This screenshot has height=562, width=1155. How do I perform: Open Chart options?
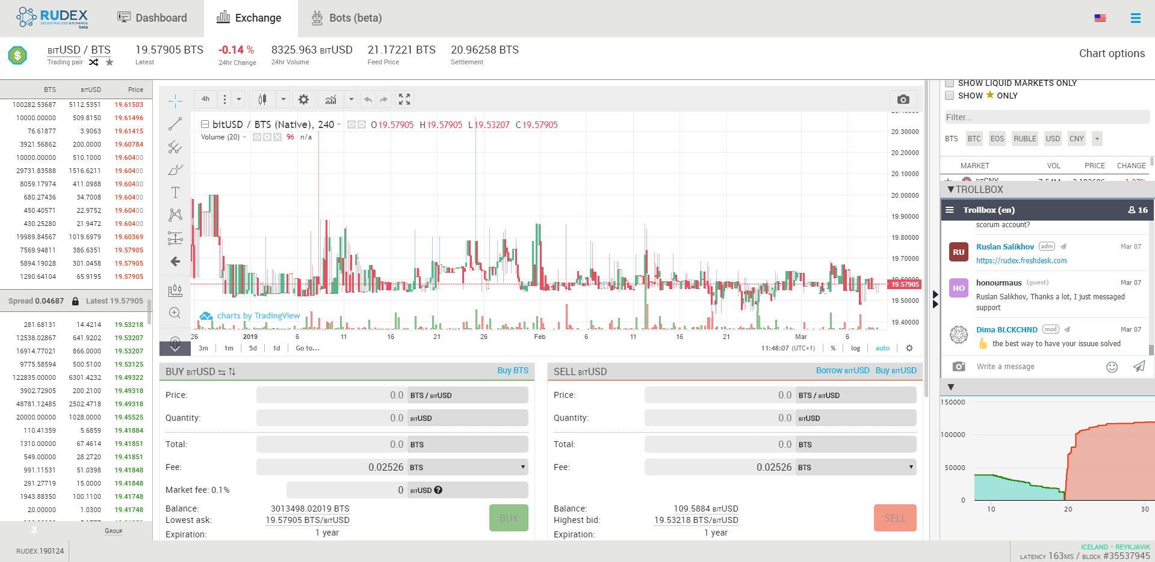(1112, 53)
